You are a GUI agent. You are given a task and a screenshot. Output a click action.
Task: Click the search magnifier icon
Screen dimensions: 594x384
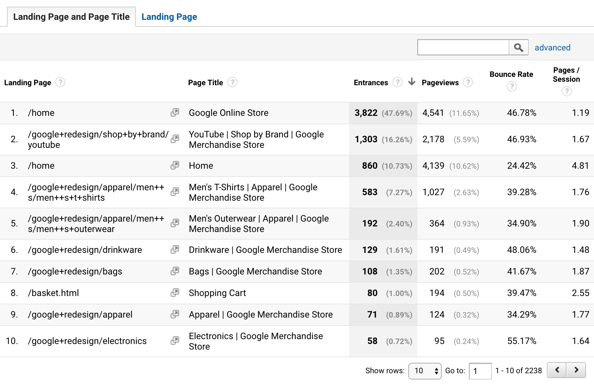518,47
